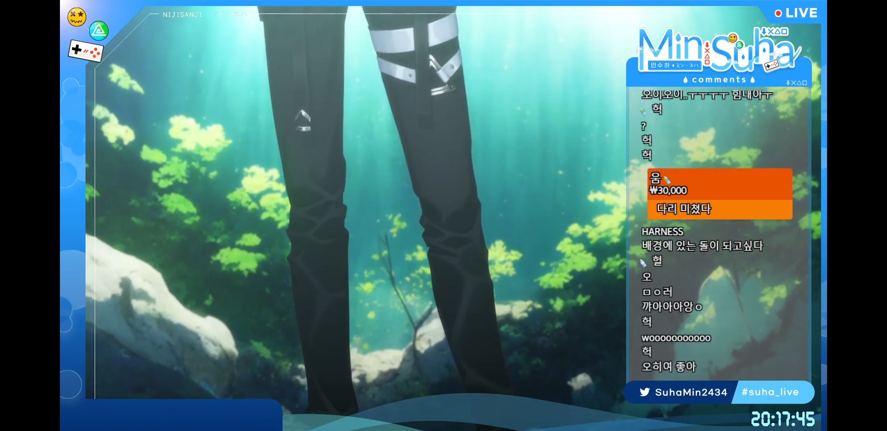This screenshot has width=887, height=431.
Task: Click the small controller icon on the Suha logo
Action: 772,65
